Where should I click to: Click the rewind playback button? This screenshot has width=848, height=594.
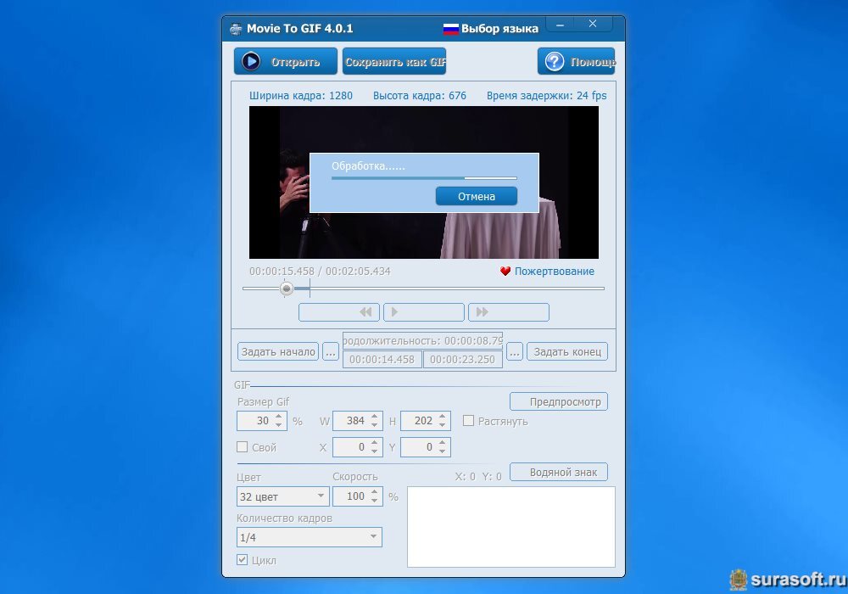click(338, 312)
